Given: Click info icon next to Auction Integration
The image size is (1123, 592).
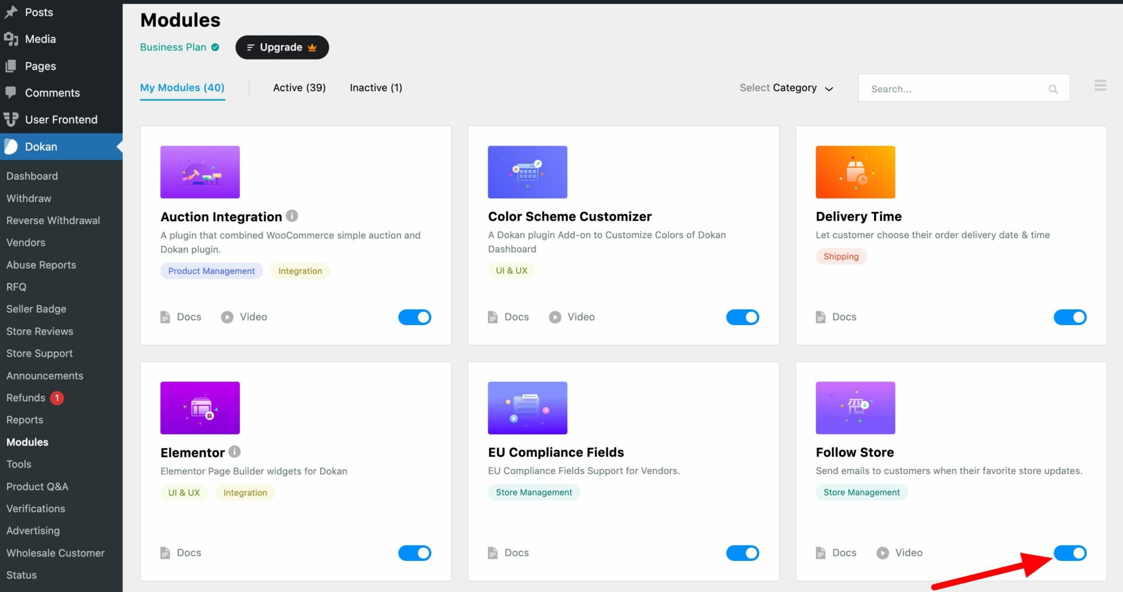Looking at the screenshot, I should coord(292,216).
